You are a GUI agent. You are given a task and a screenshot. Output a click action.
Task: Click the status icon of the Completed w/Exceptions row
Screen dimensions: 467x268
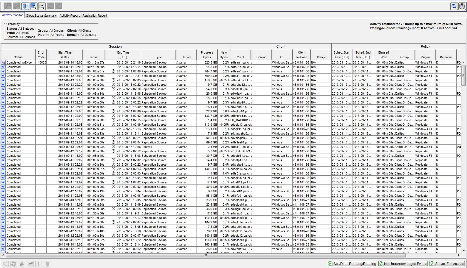point(3,62)
